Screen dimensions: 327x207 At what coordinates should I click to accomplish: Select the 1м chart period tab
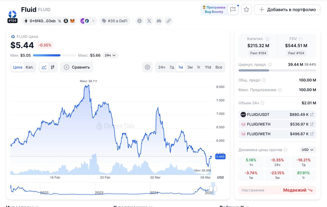point(181,67)
